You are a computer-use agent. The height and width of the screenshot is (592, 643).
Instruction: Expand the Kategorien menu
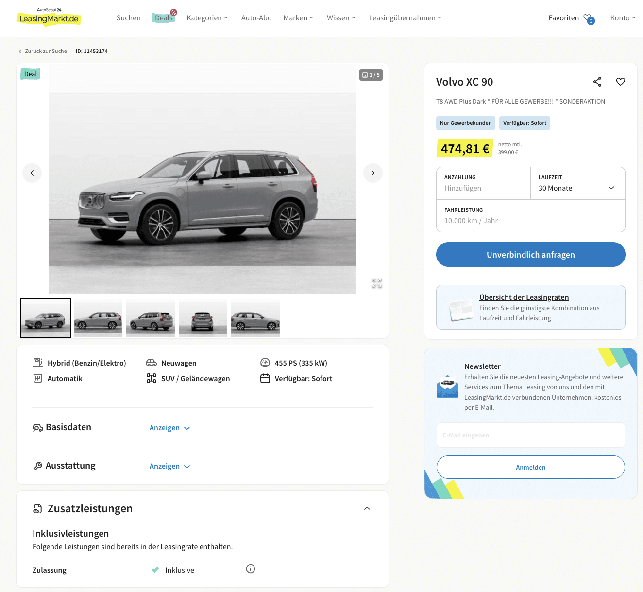point(207,18)
